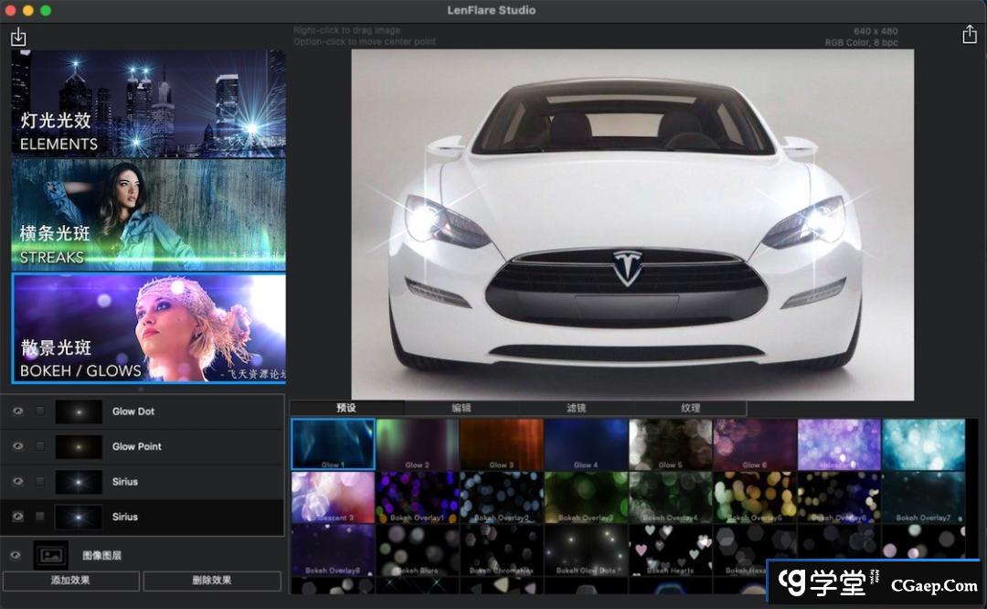Open the 滤镜 tab
Image resolution: width=987 pixels, height=609 pixels.
click(576, 409)
